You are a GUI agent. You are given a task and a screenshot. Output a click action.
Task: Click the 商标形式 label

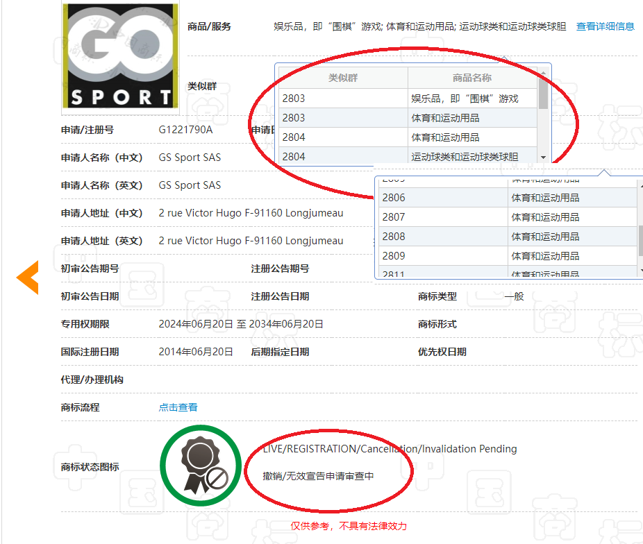click(x=437, y=324)
